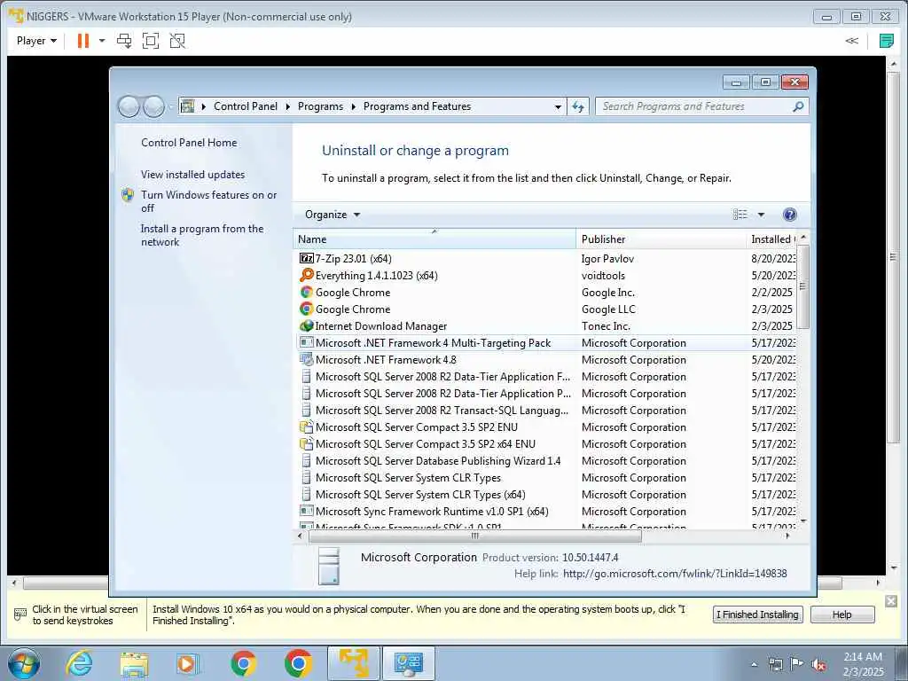Open the Organize dropdown menu
The image size is (908, 681).
[x=333, y=215]
